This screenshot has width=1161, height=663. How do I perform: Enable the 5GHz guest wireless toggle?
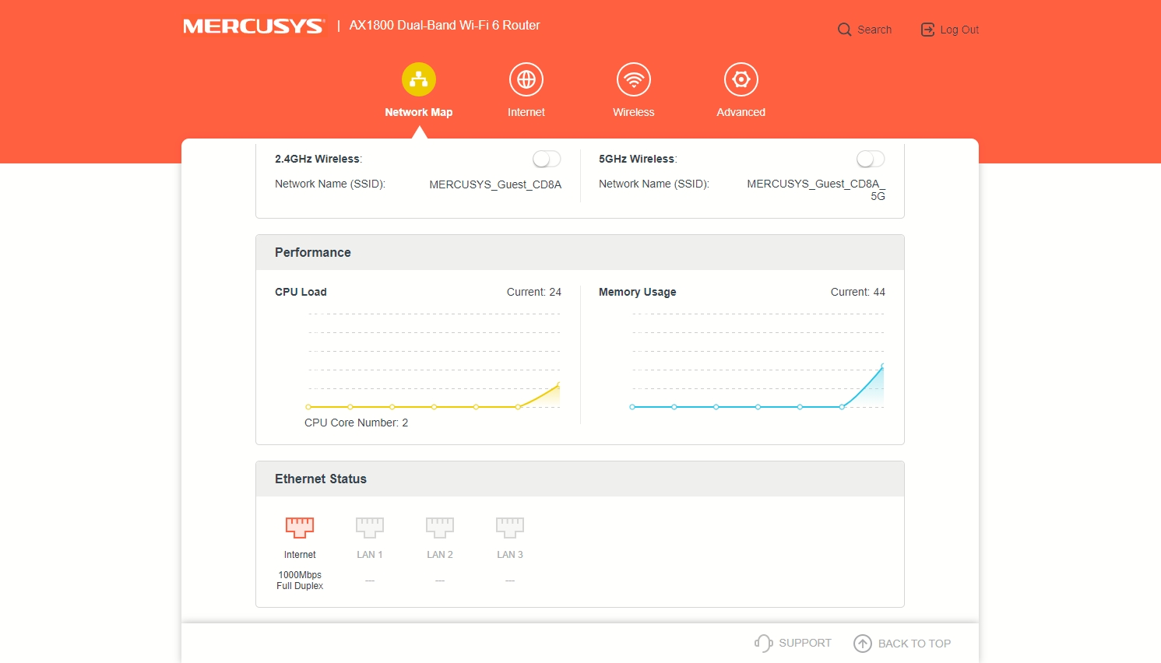(x=871, y=159)
